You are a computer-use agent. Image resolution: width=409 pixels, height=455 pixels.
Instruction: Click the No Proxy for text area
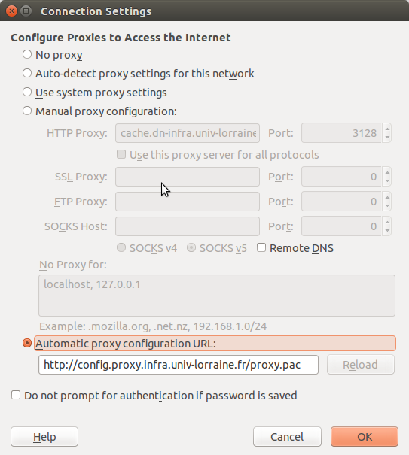(x=217, y=296)
